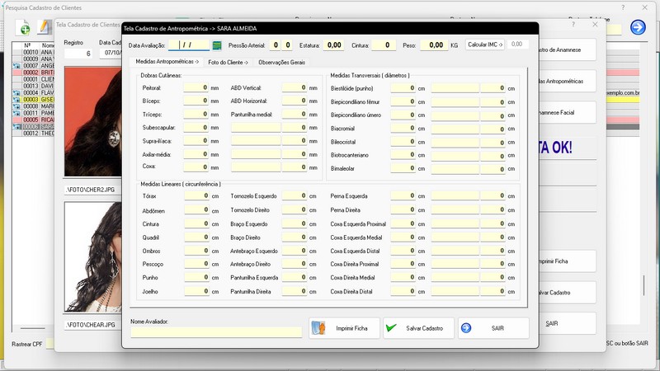Click the Panturrilha Direita cm field

coord(295,291)
